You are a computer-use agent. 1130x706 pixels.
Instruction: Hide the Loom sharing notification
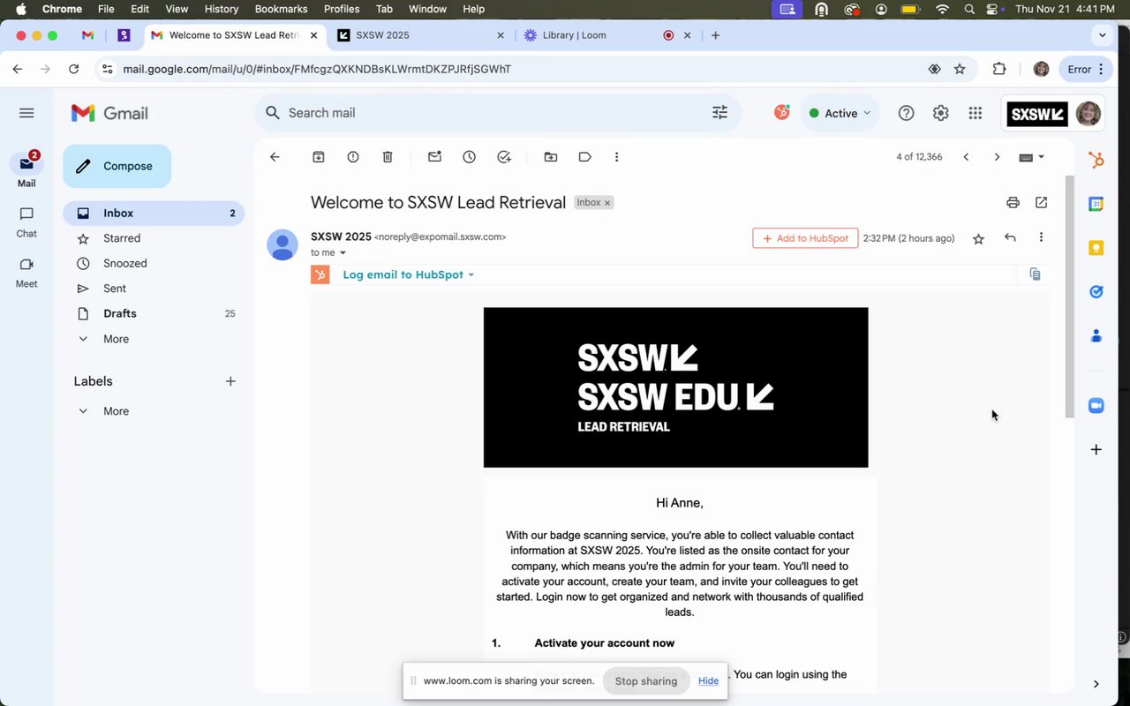(x=708, y=680)
